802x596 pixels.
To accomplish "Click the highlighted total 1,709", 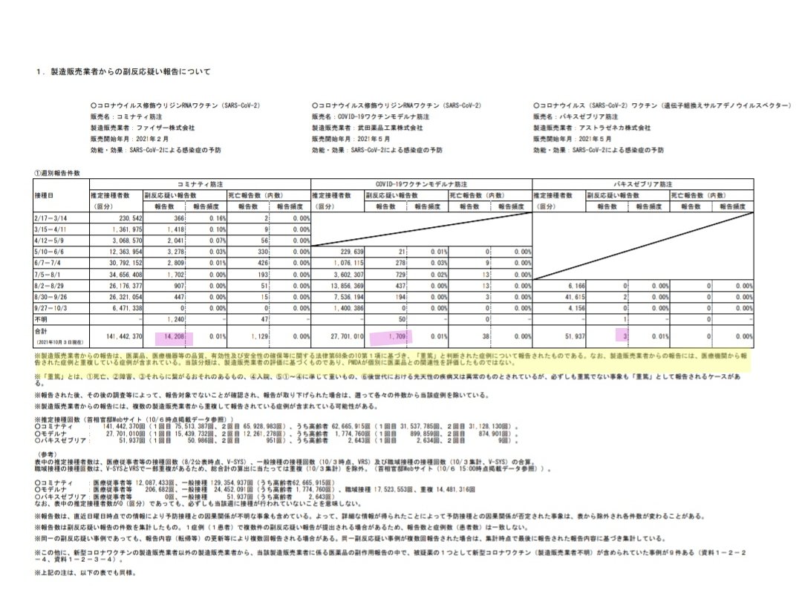I will coord(397,336).
